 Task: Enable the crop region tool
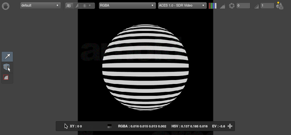tap(7, 77)
